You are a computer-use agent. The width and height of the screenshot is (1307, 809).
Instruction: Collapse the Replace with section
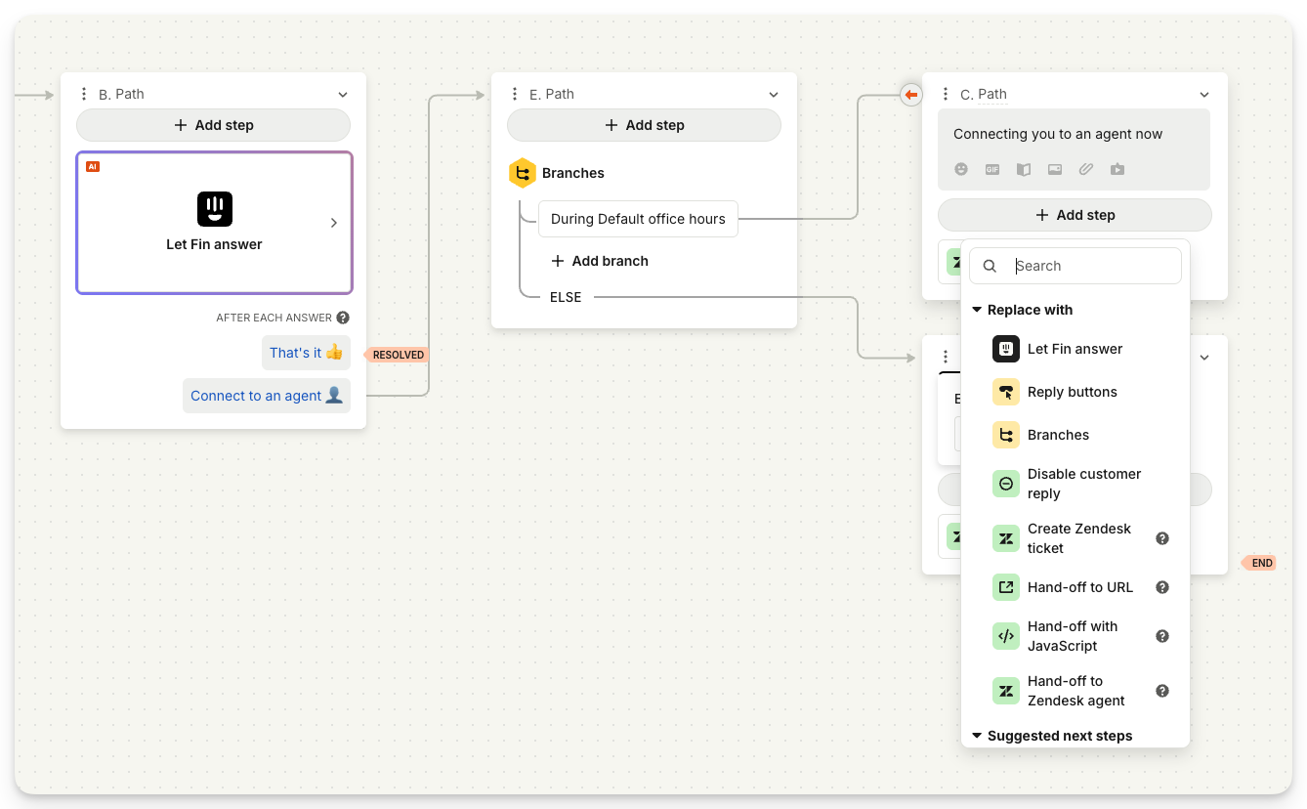(977, 310)
